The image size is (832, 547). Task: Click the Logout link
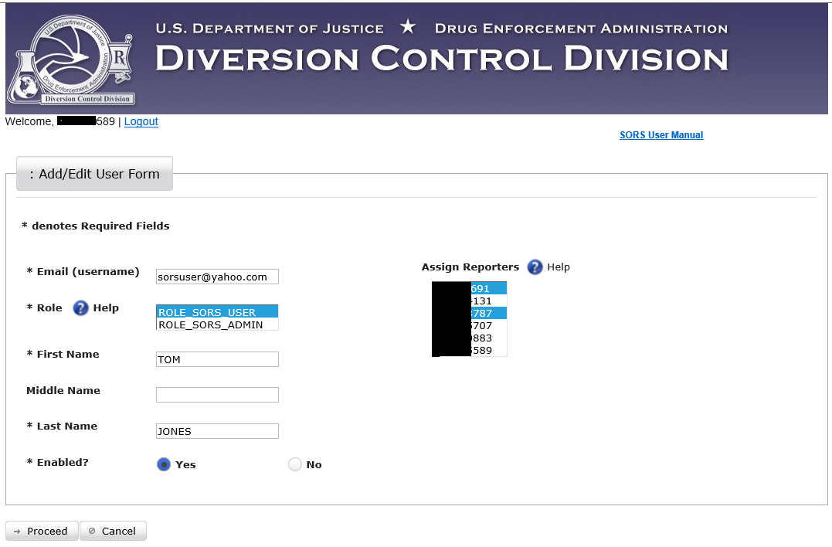click(x=141, y=121)
